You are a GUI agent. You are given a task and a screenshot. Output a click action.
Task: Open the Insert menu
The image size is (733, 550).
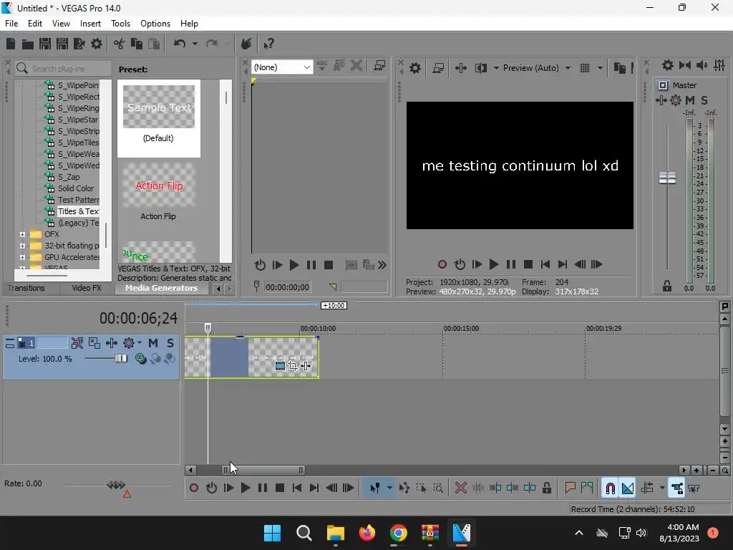90,24
